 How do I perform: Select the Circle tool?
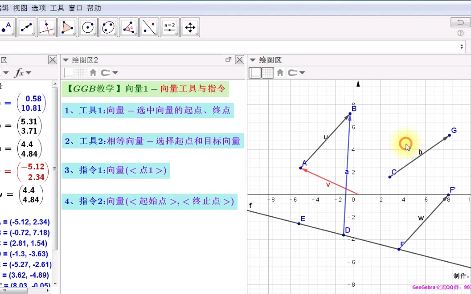click(87, 27)
